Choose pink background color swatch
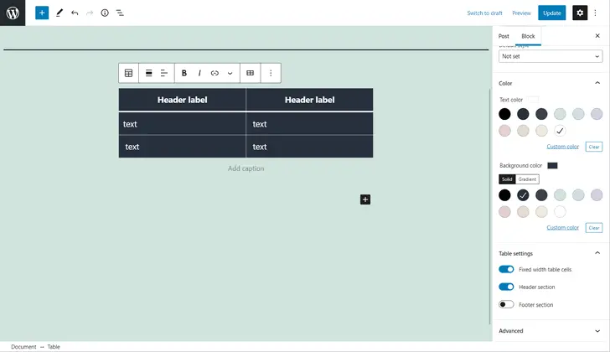610x352 pixels. coord(504,211)
